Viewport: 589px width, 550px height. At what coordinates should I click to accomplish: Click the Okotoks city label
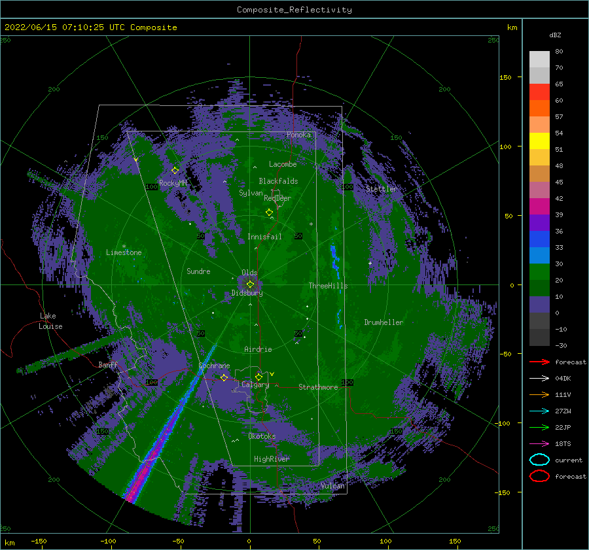tap(262, 436)
